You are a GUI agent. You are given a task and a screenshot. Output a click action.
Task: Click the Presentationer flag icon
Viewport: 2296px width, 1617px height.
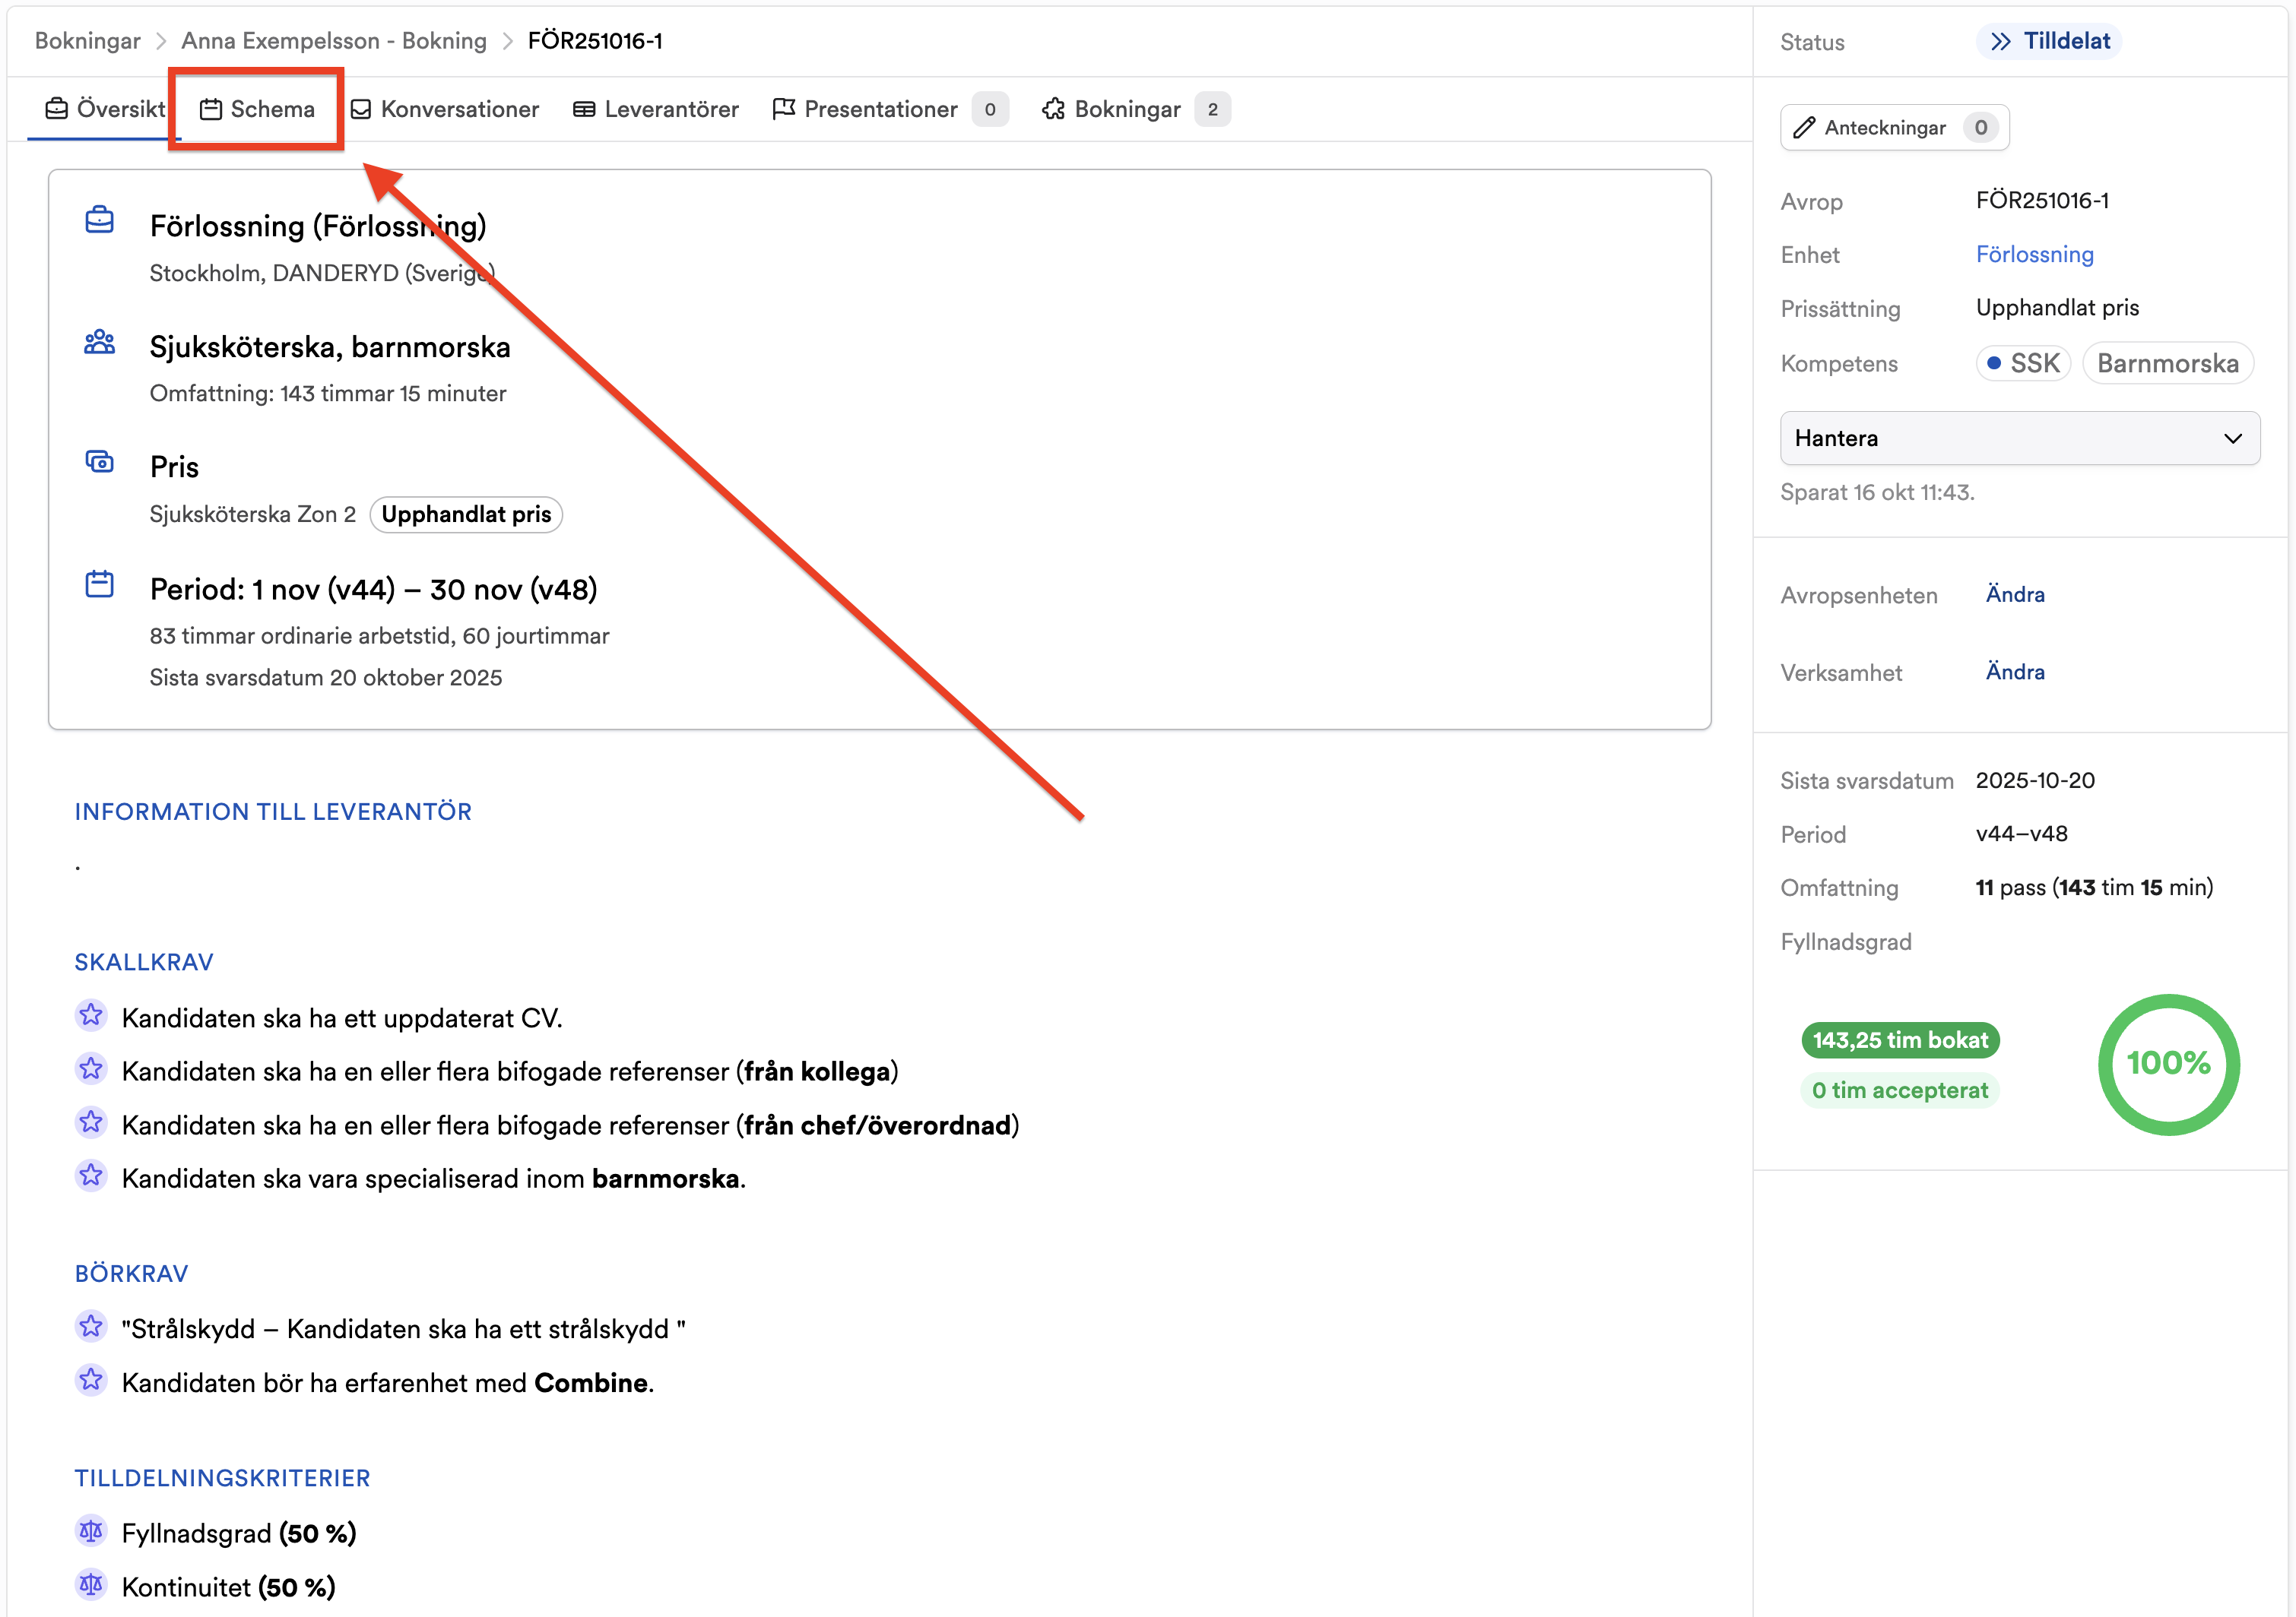[784, 108]
